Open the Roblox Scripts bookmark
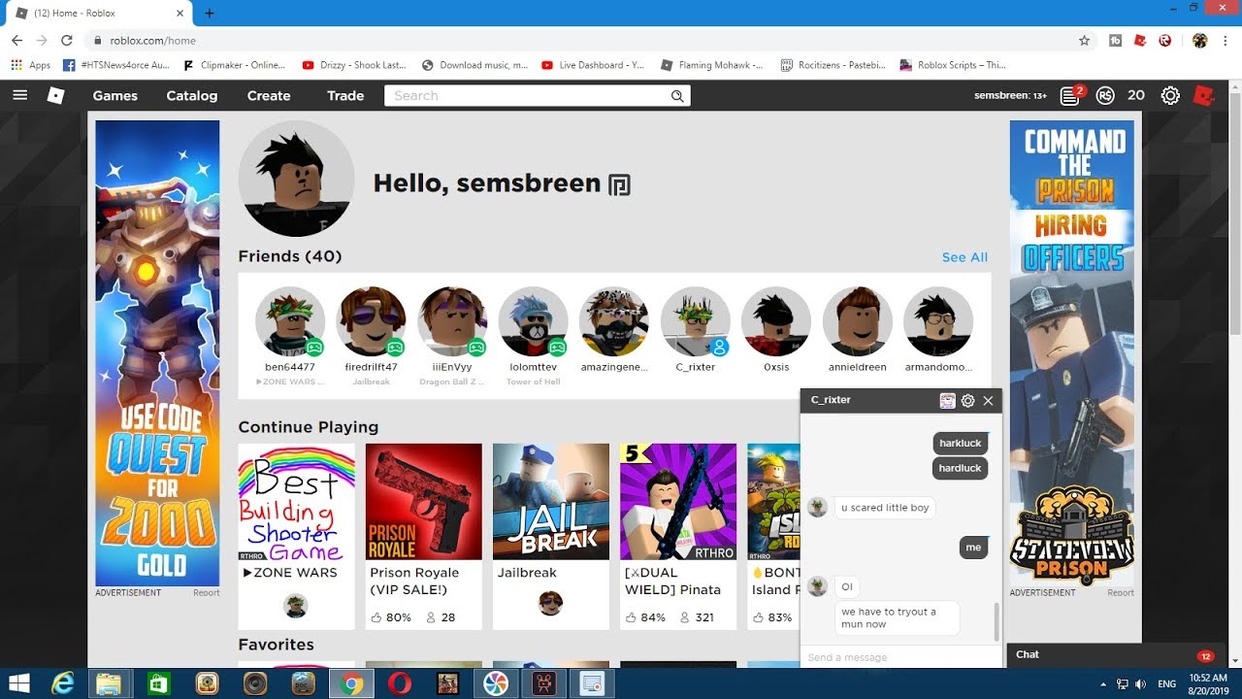 coord(953,65)
